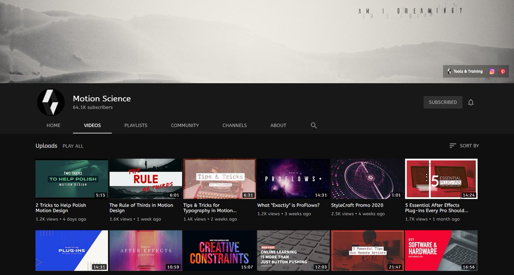Click the 1.7K views 1 month ago text
Screen dimensions: 514x275
(433, 219)
